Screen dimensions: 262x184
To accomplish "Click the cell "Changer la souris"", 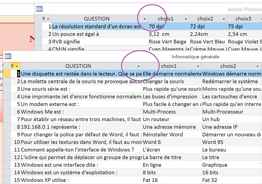I will [x=172, y=81].
